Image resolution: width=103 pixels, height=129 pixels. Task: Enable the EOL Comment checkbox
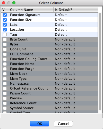point(5,54)
